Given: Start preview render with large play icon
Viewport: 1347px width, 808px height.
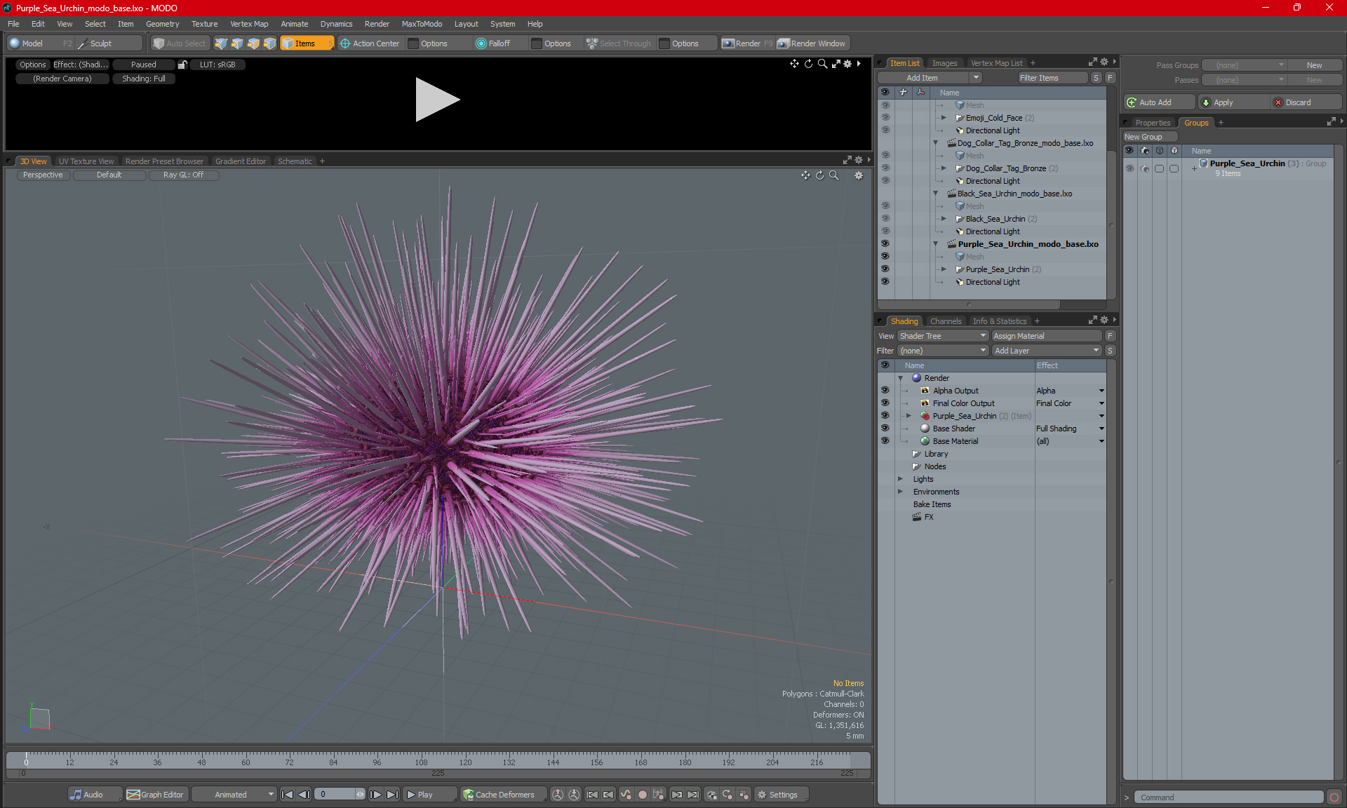Looking at the screenshot, I should click(x=436, y=100).
